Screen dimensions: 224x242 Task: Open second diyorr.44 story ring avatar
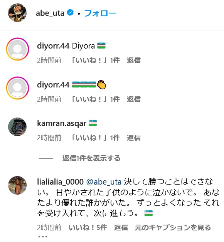click(17, 88)
